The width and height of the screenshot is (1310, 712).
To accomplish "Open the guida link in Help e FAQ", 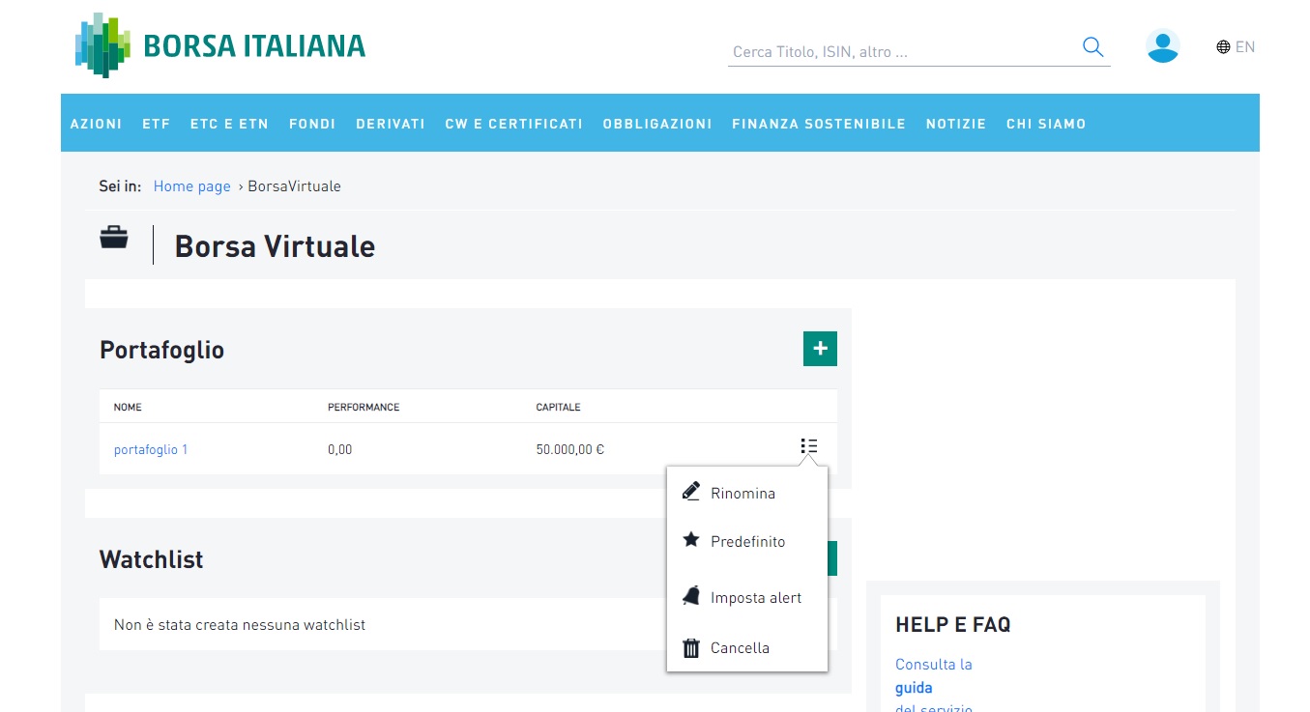I will (x=914, y=688).
